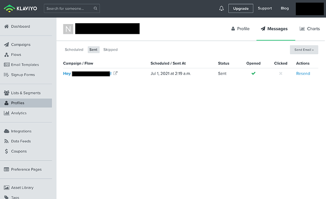Click the Profiles person icon in sidebar
Image resolution: width=326 pixels, height=199 pixels.
[7, 103]
